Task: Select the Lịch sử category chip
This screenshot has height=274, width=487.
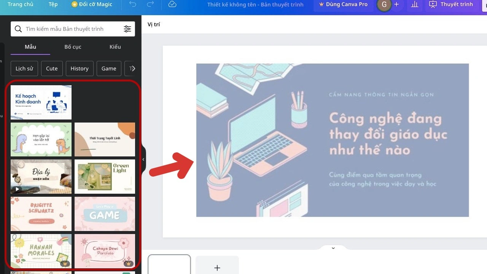Action: [24, 68]
